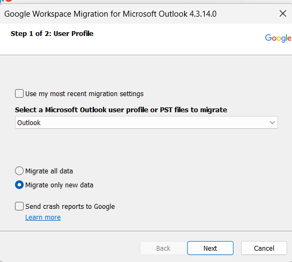Select the 'Migrate all data' radio button
292x262 pixels.
click(x=19, y=171)
